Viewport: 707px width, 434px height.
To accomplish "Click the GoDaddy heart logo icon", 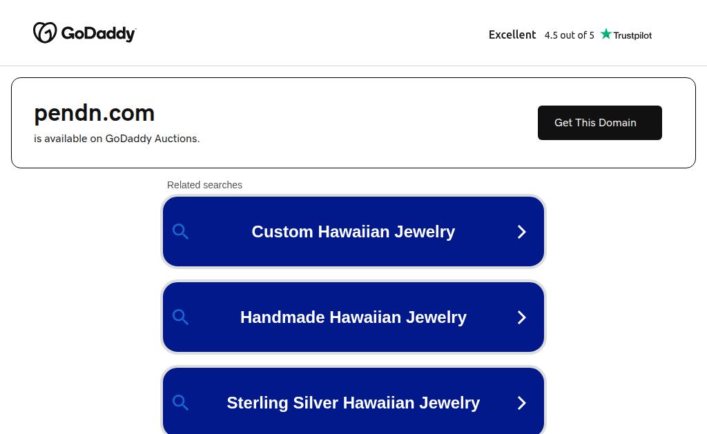I will pyautogui.click(x=45, y=32).
